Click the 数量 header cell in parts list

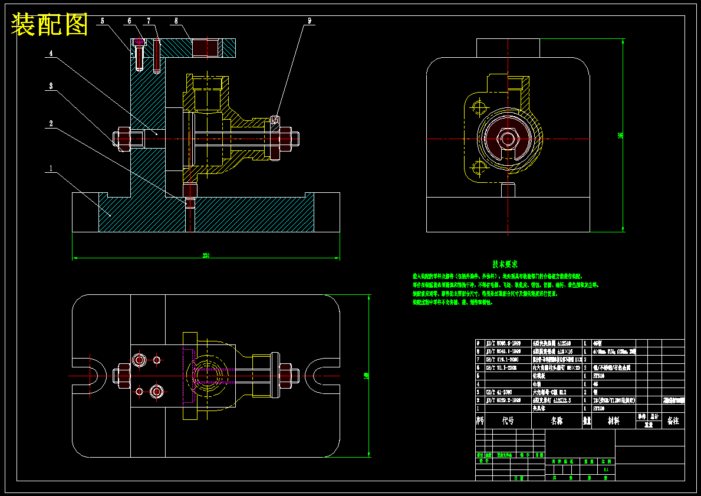[x=587, y=421]
